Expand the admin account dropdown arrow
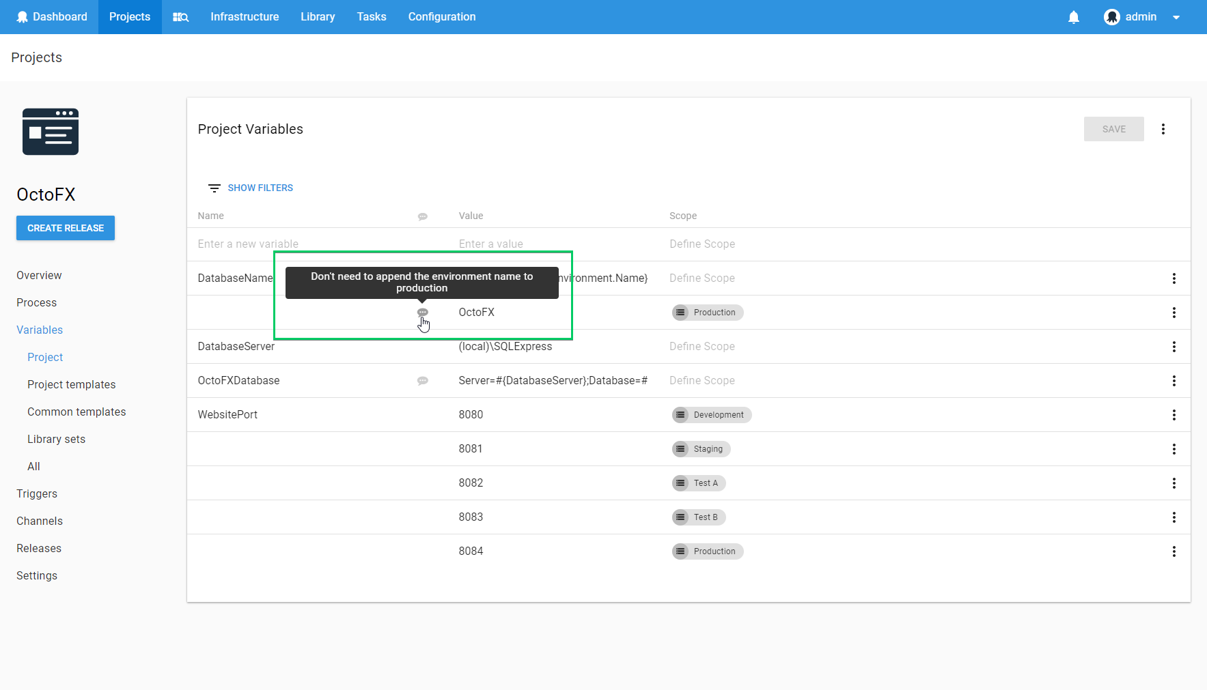 [x=1176, y=18]
